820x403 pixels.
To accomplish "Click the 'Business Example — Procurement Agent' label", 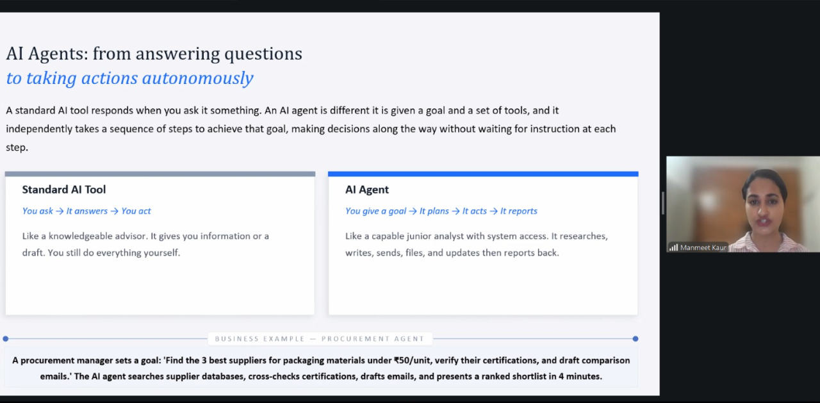I will click(319, 338).
